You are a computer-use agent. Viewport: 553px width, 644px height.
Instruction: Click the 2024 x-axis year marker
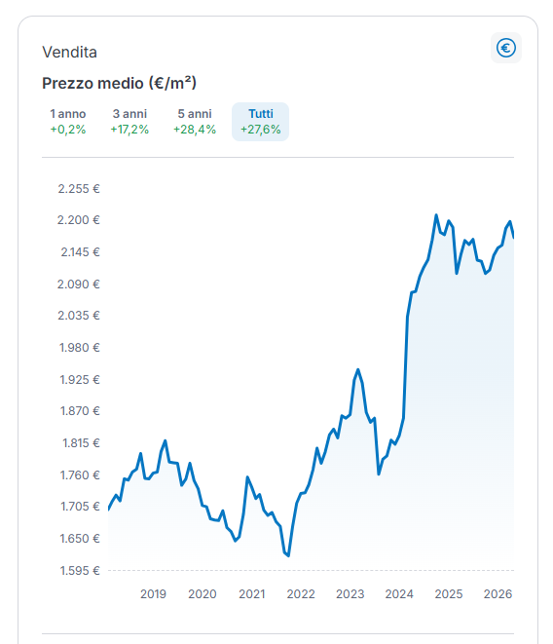point(399,594)
